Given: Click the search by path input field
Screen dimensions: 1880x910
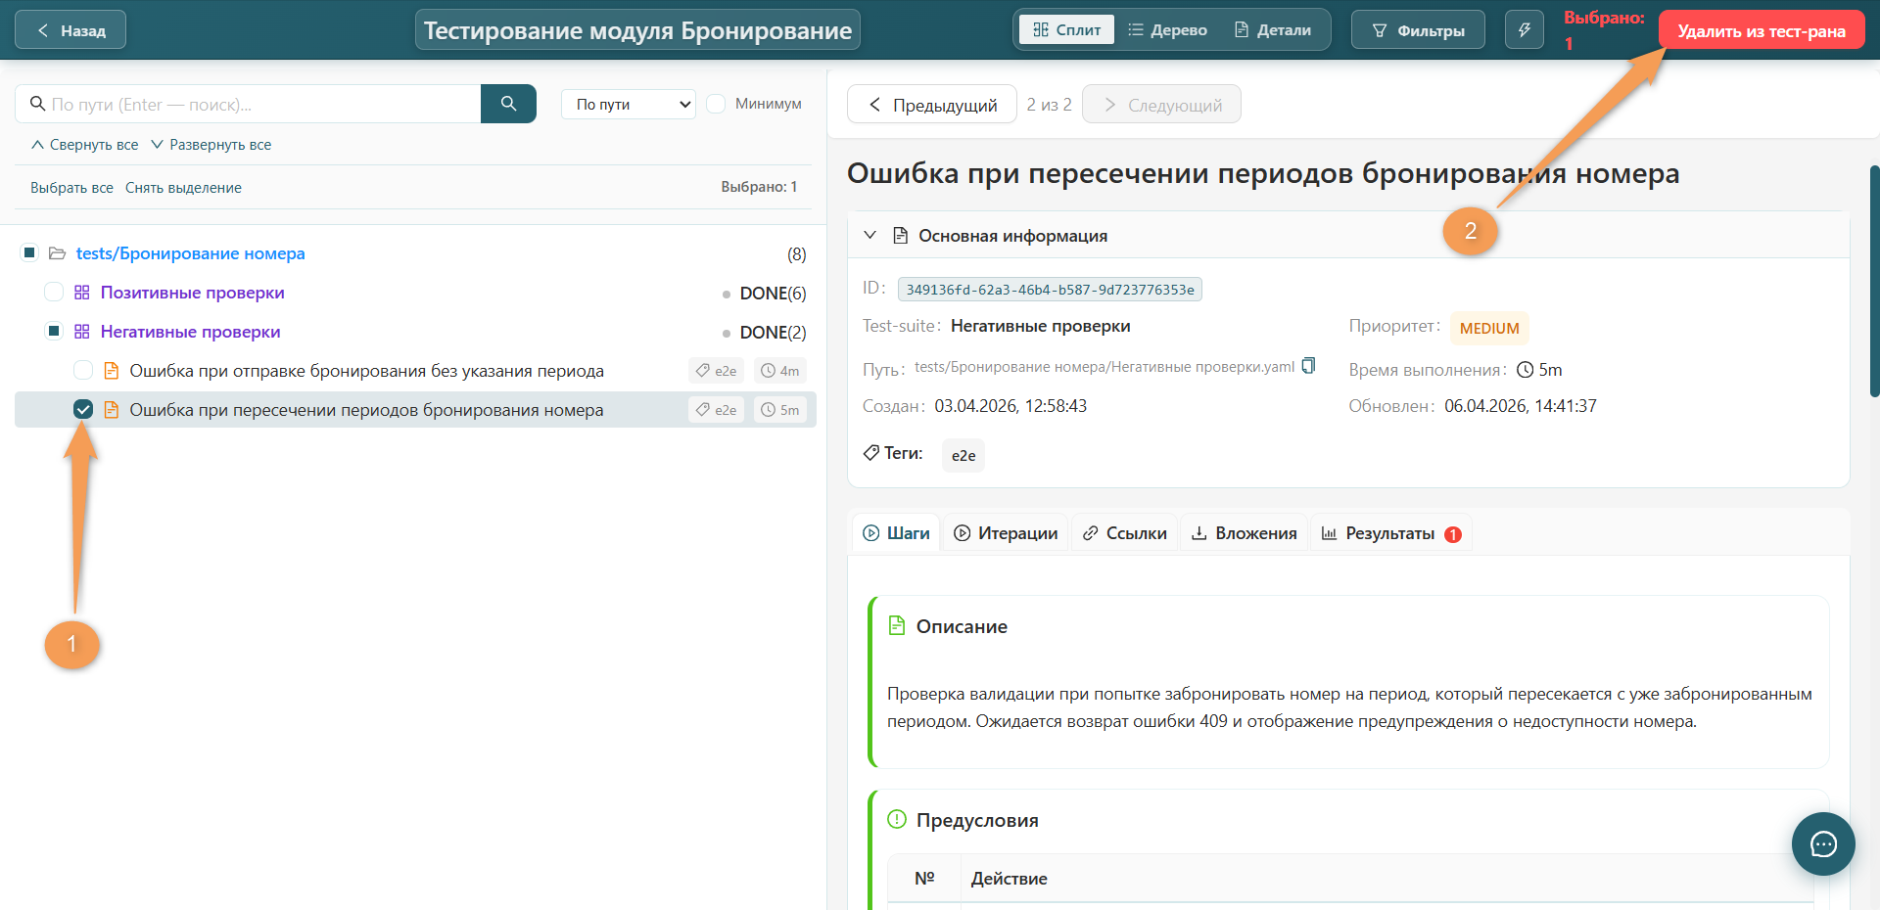Looking at the screenshot, I should click(248, 104).
